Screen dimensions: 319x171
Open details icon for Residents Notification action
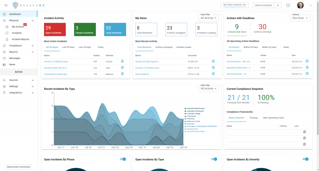pyautogui.click(x=307, y=67)
